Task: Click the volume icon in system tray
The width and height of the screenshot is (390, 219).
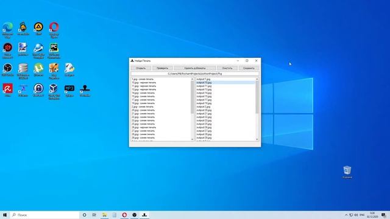Action: [356, 215]
